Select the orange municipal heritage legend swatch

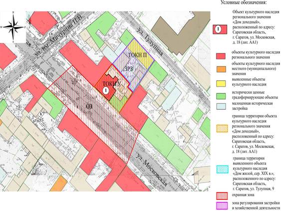point(221,69)
